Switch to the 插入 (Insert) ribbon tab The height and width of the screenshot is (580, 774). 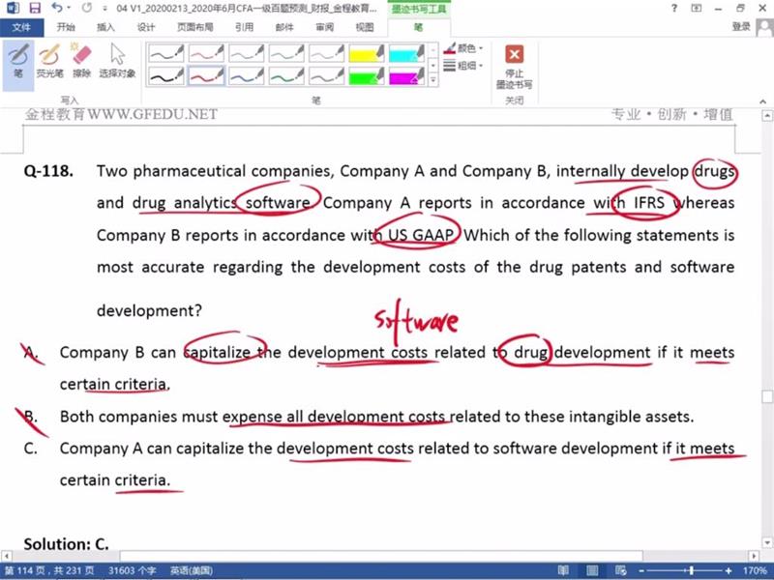point(105,27)
